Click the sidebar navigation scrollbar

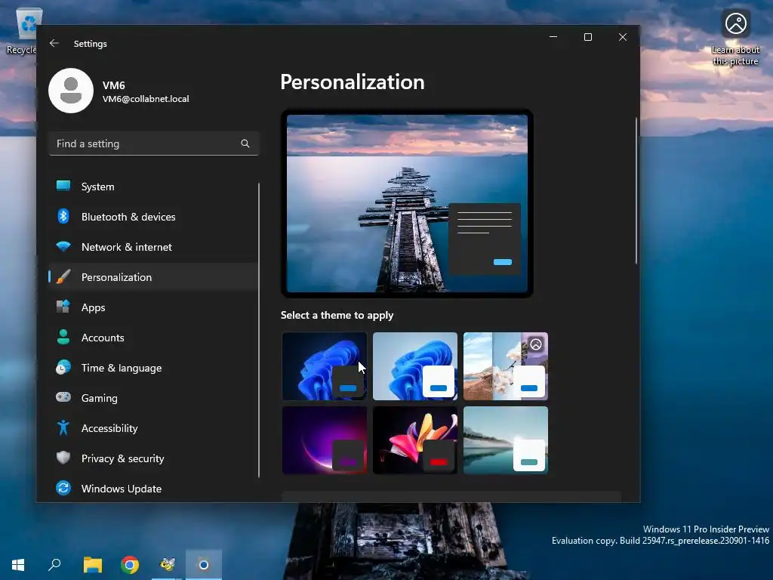point(258,330)
